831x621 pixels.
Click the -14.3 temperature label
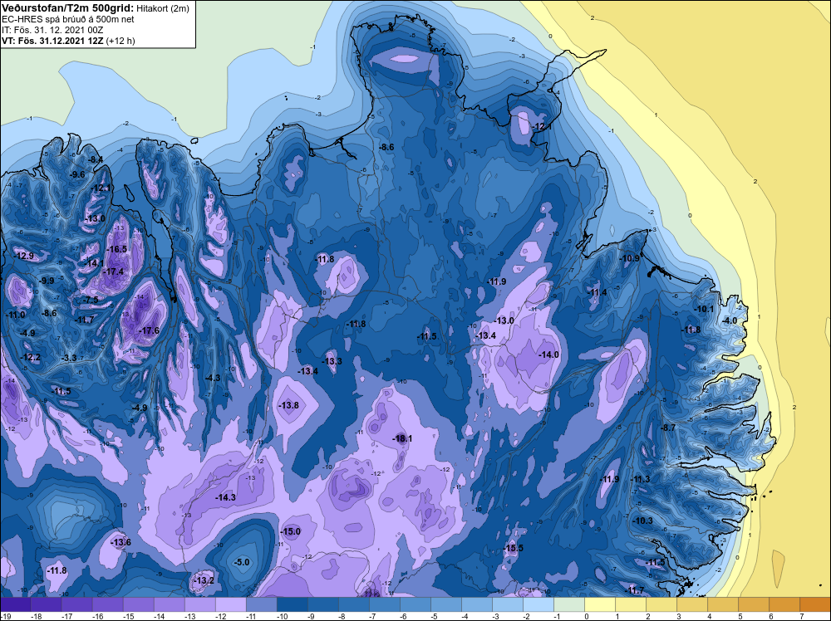click(x=226, y=497)
